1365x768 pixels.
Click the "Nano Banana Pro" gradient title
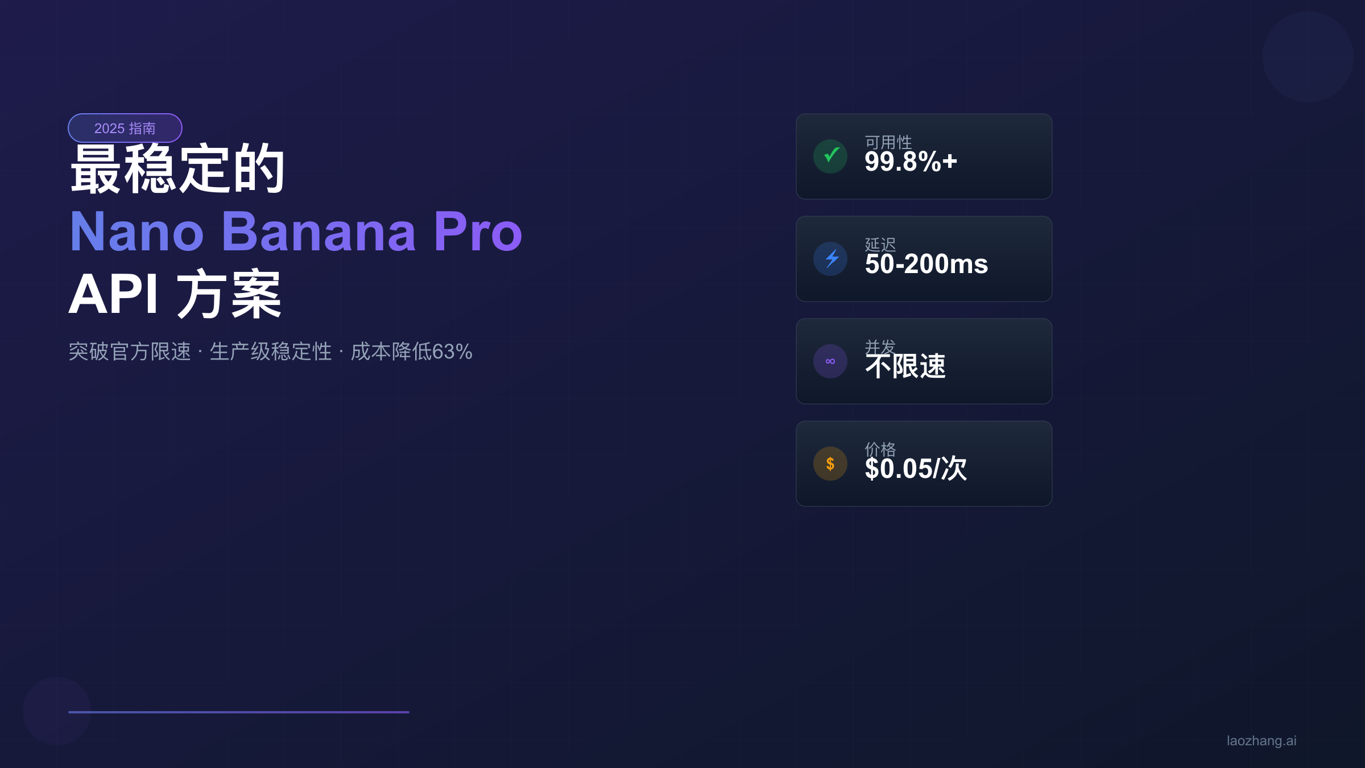(x=296, y=232)
